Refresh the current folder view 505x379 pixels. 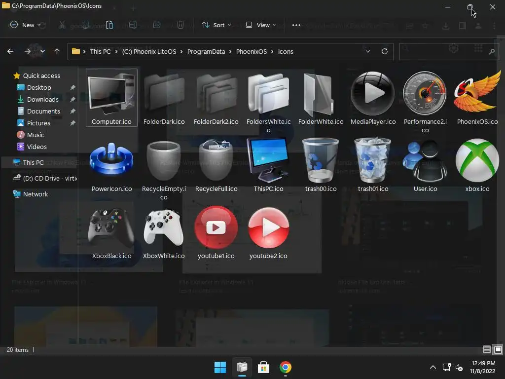(385, 51)
